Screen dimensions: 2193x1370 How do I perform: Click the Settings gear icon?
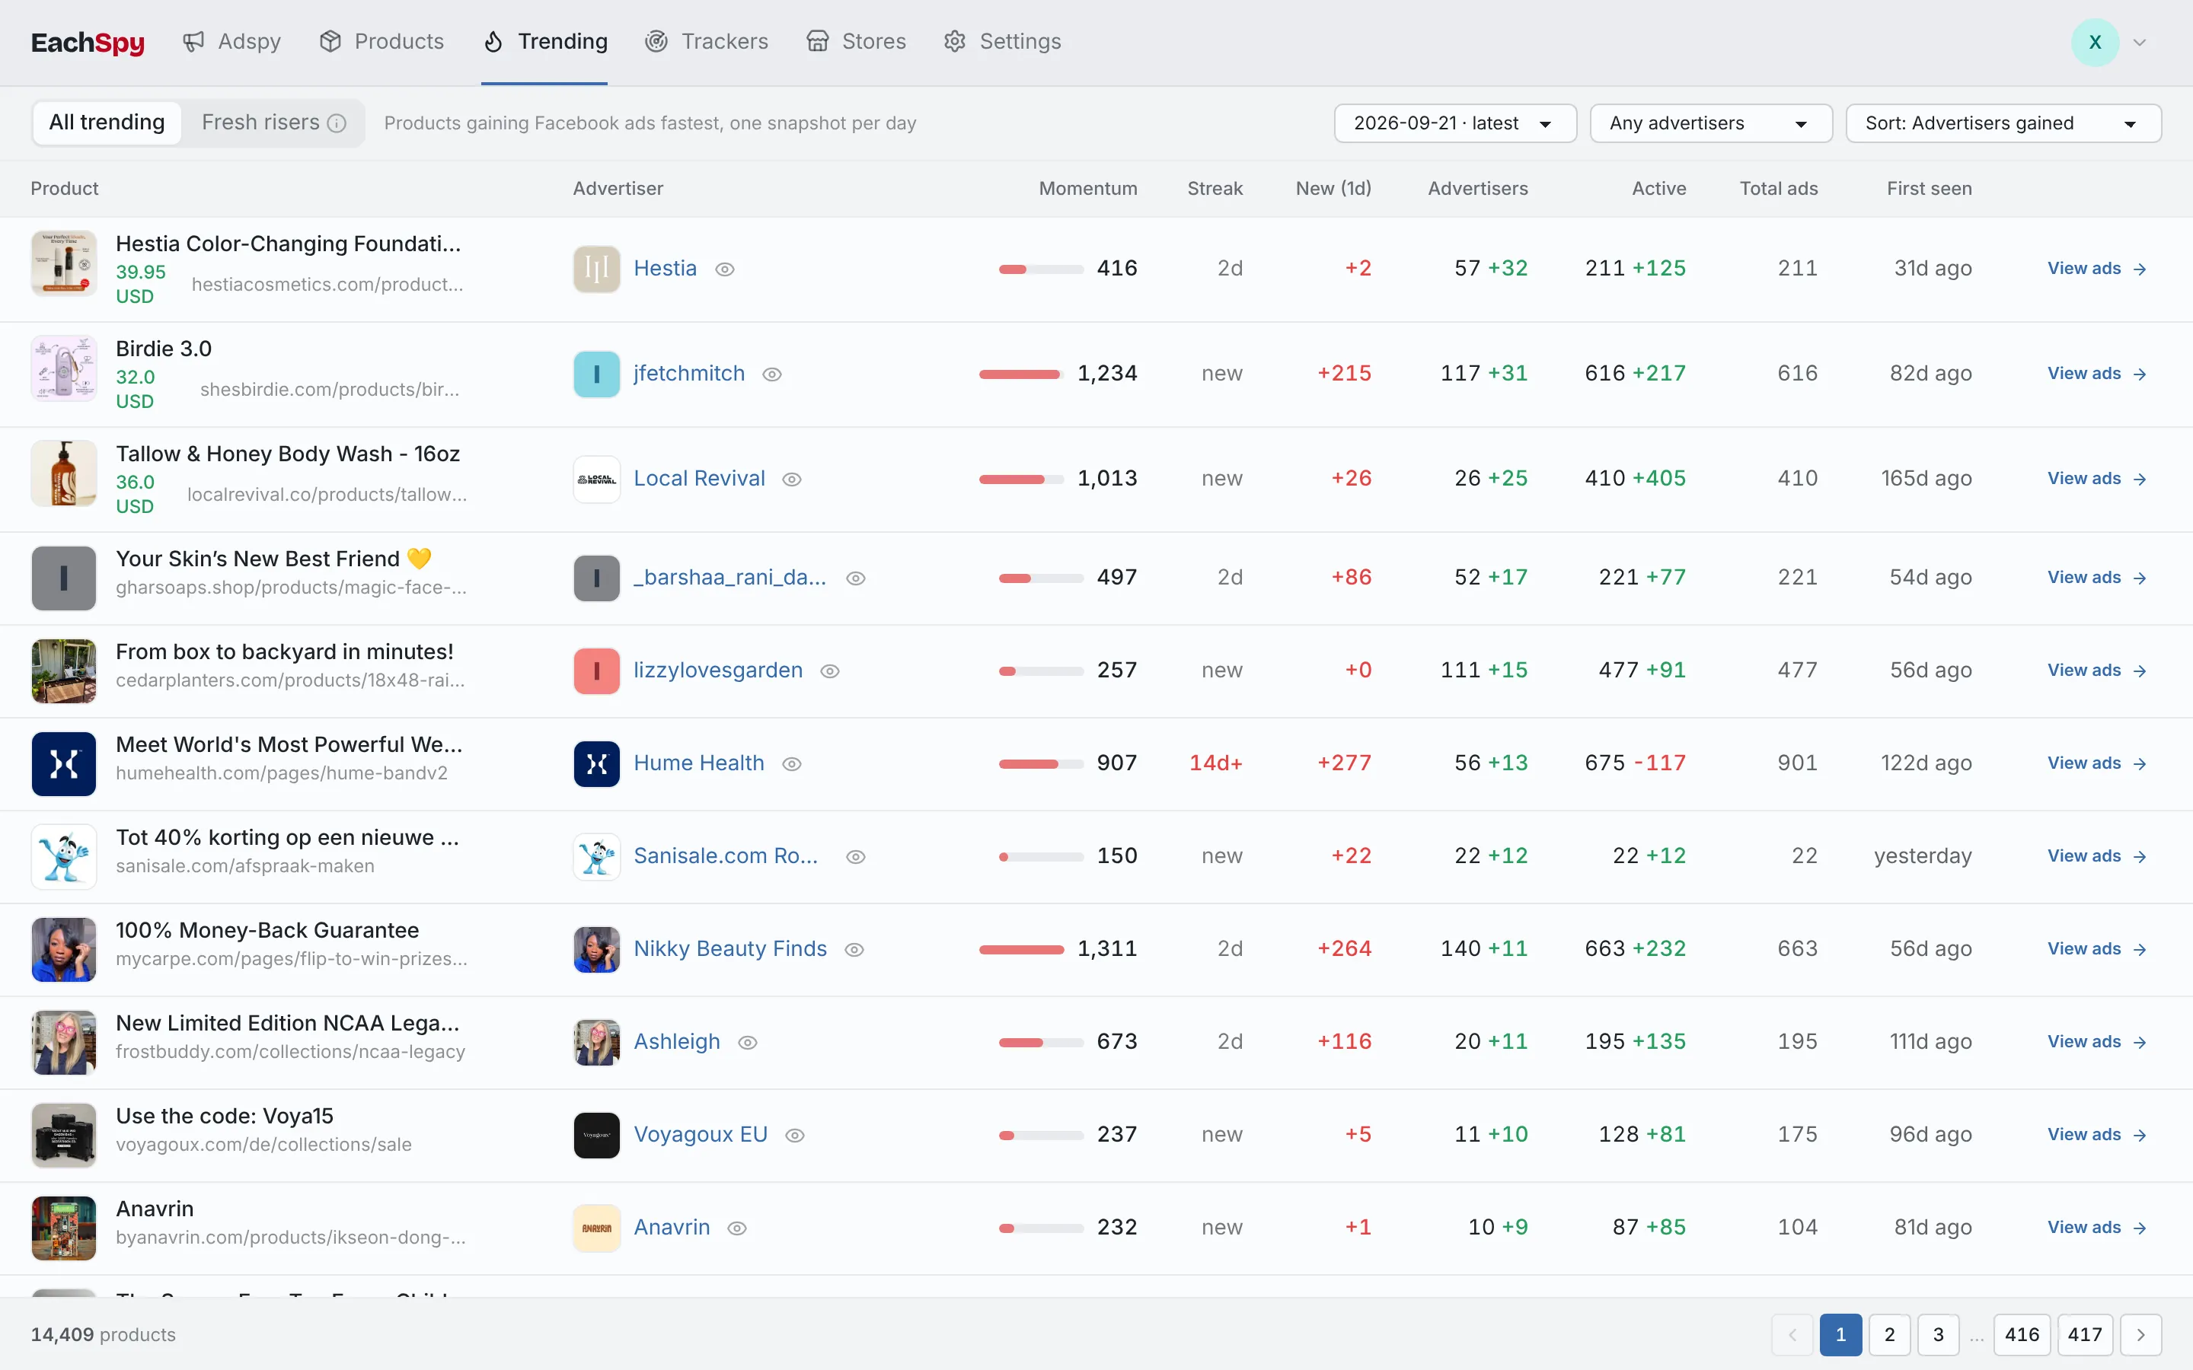coord(954,42)
